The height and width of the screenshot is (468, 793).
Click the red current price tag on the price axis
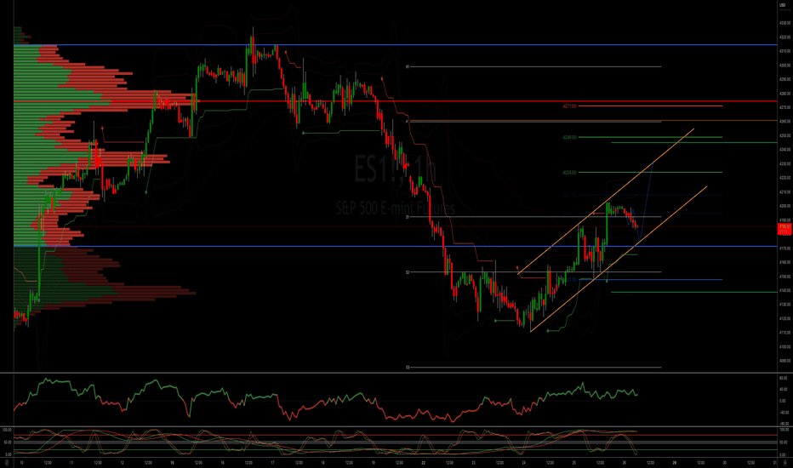[x=784, y=229]
